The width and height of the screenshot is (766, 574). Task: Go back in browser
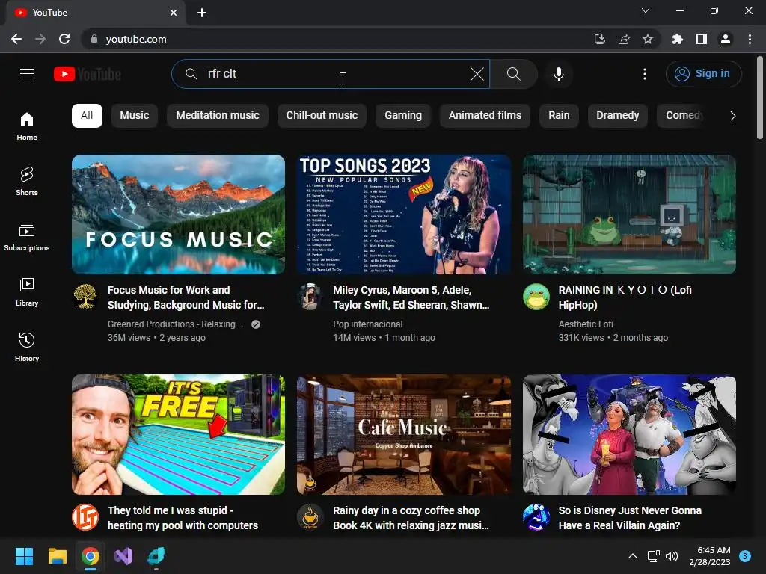click(x=16, y=39)
